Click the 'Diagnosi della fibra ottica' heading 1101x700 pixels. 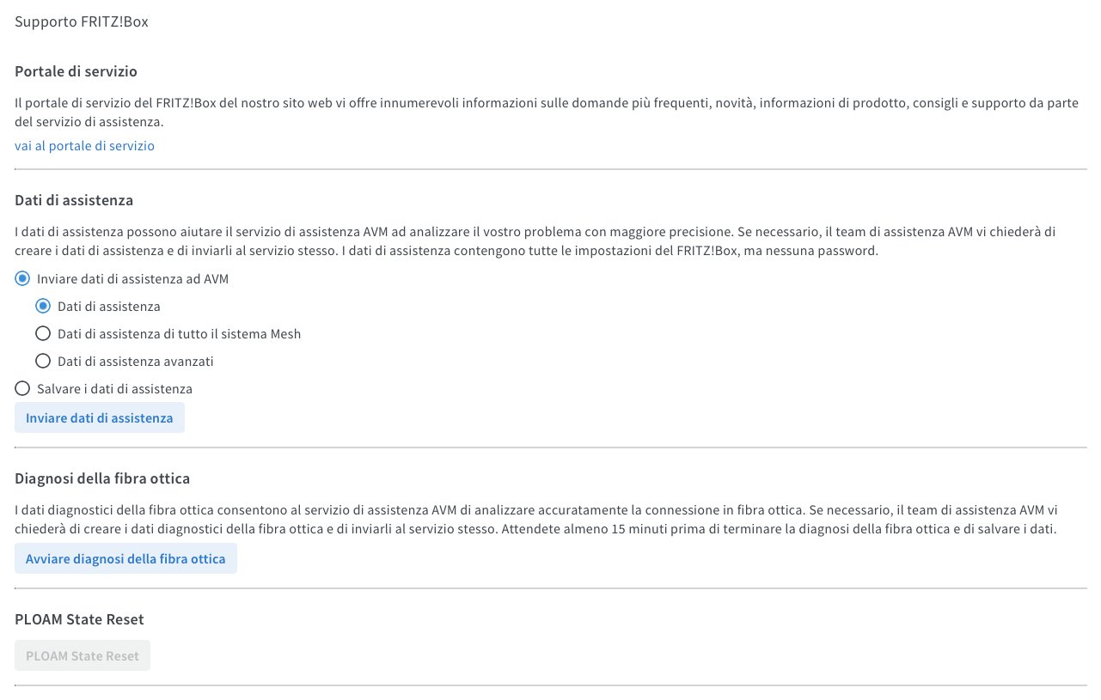pos(102,478)
